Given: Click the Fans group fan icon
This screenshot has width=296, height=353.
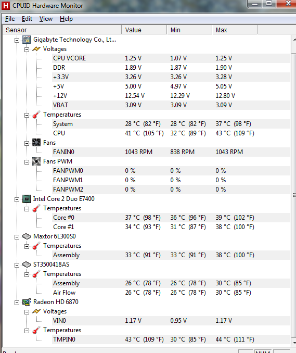Looking at the screenshot, I should (x=36, y=143).
